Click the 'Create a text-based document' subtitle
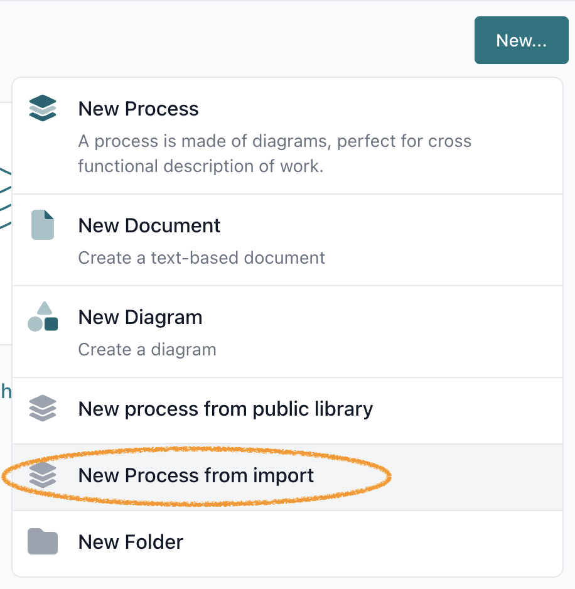The image size is (575, 589). [202, 258]
